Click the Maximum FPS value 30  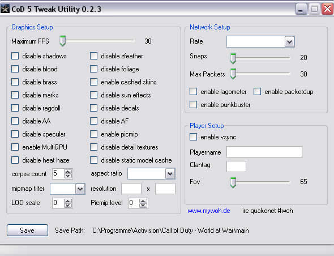tap(148, 41)
